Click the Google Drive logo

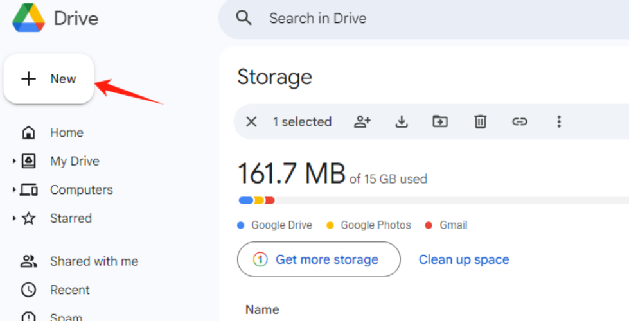pos(28,17)
